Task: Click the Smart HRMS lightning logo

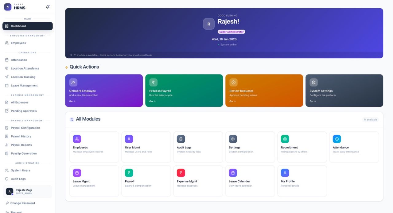Action: click(x=8, y=7)
